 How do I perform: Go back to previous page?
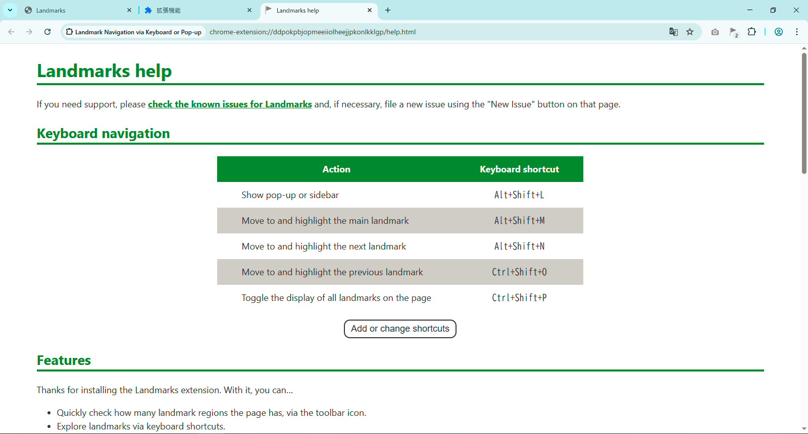pos(11,32)
